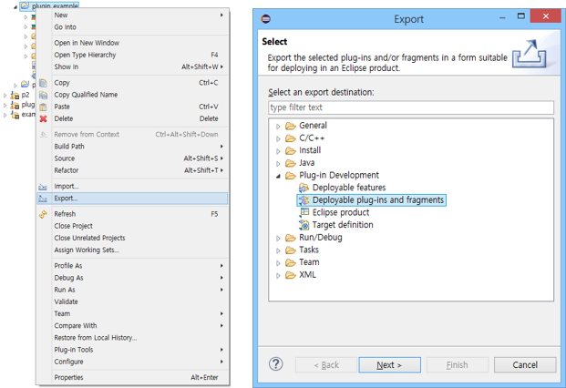Expand the p2 project node
The height and width of the screenshot is (388, 566).
pos(5,96)
